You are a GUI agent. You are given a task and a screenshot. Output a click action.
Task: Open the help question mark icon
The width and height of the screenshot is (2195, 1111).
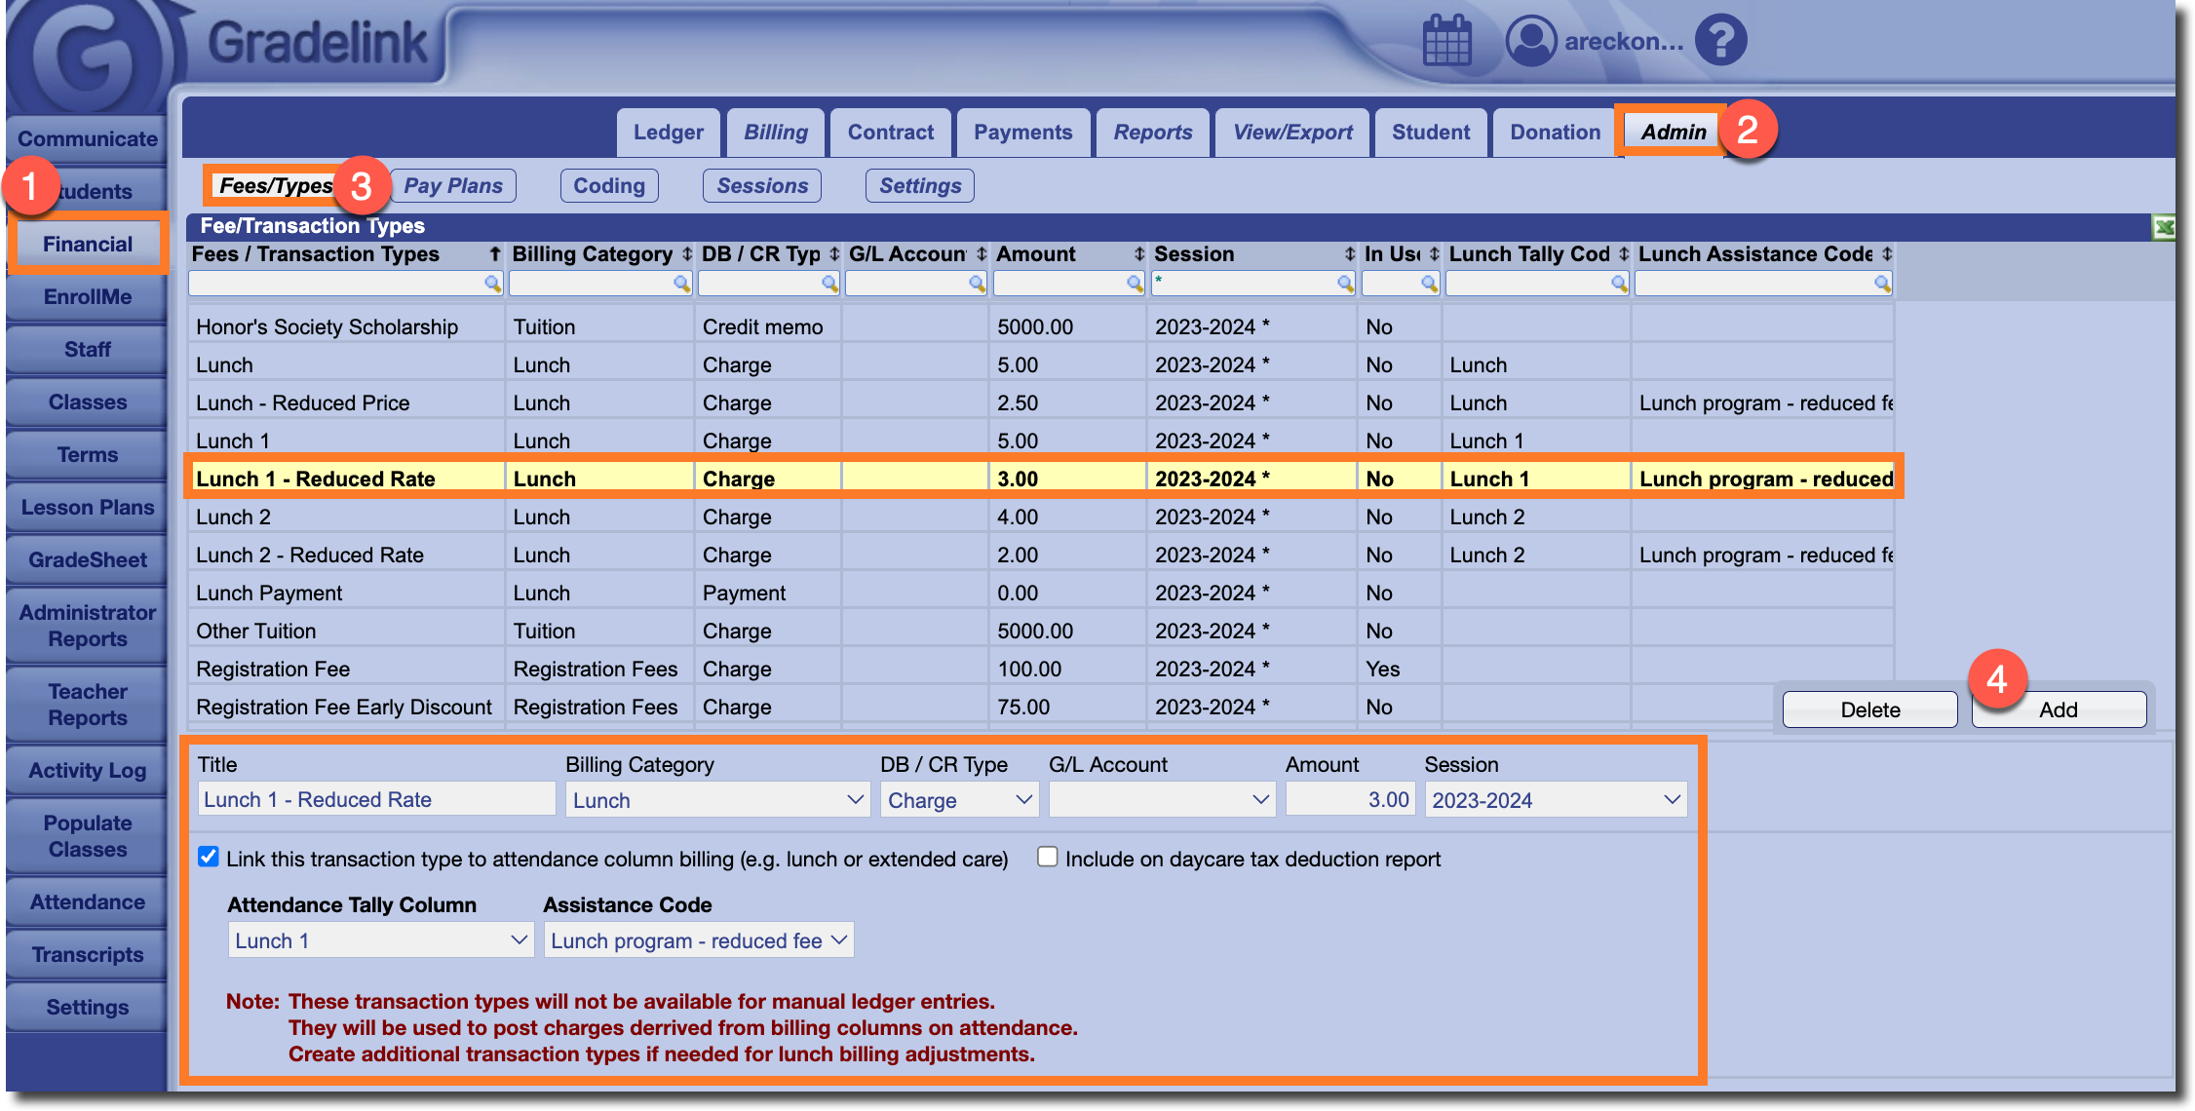tap(1721, 41)
